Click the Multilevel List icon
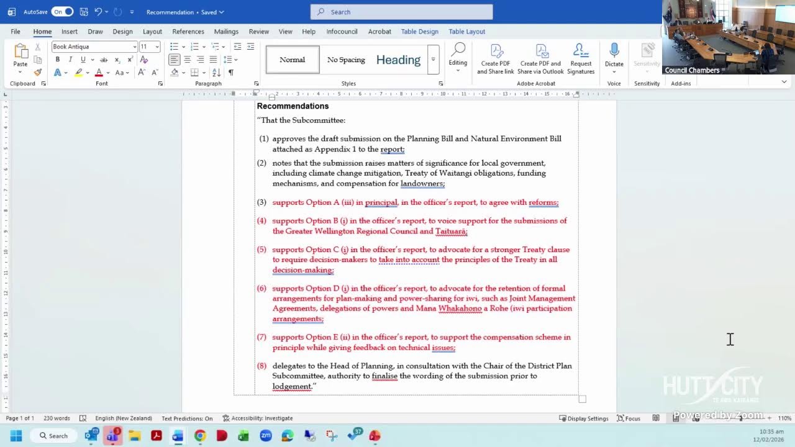 (x=215, y=47)
